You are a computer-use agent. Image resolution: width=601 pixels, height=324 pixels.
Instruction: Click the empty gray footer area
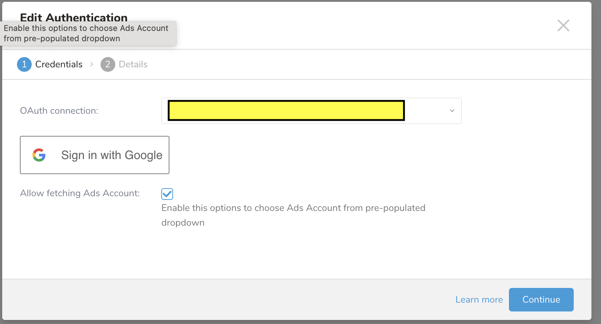[221, 300]
